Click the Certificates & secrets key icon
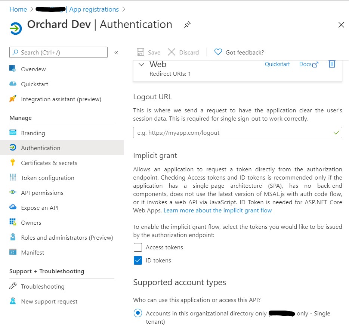Viewport: 349px width, 327px height. click(x=13, y=162)
